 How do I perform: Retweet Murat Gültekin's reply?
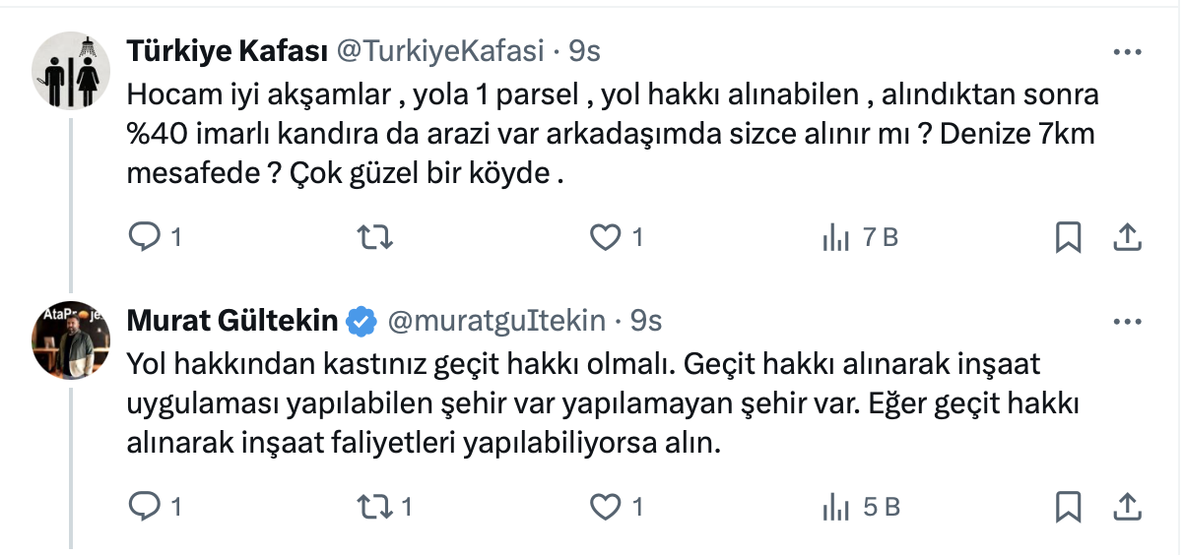point(375,507)
